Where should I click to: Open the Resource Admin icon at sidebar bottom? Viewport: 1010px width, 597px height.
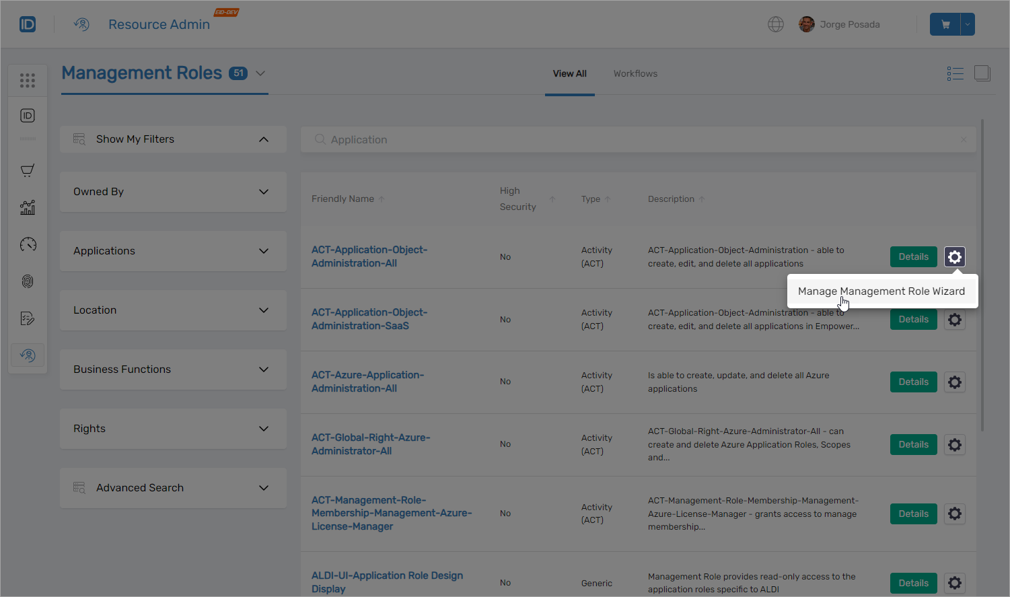27,355
